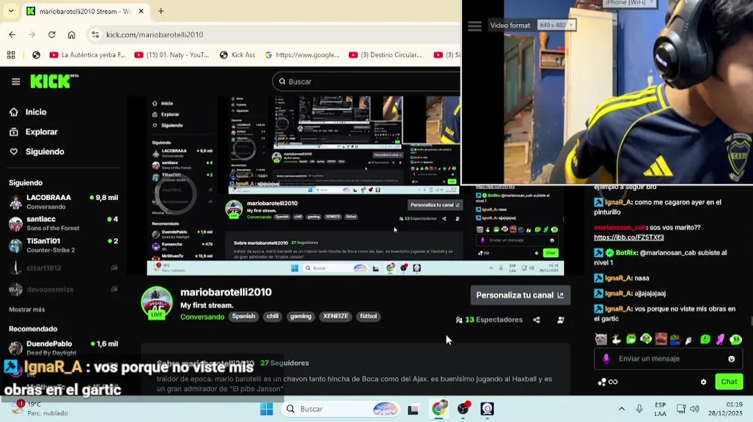The width and height of the screenshot is (753, 422).
Task: Open the webcam overlay hamburger menu
Action: [475, 26]
